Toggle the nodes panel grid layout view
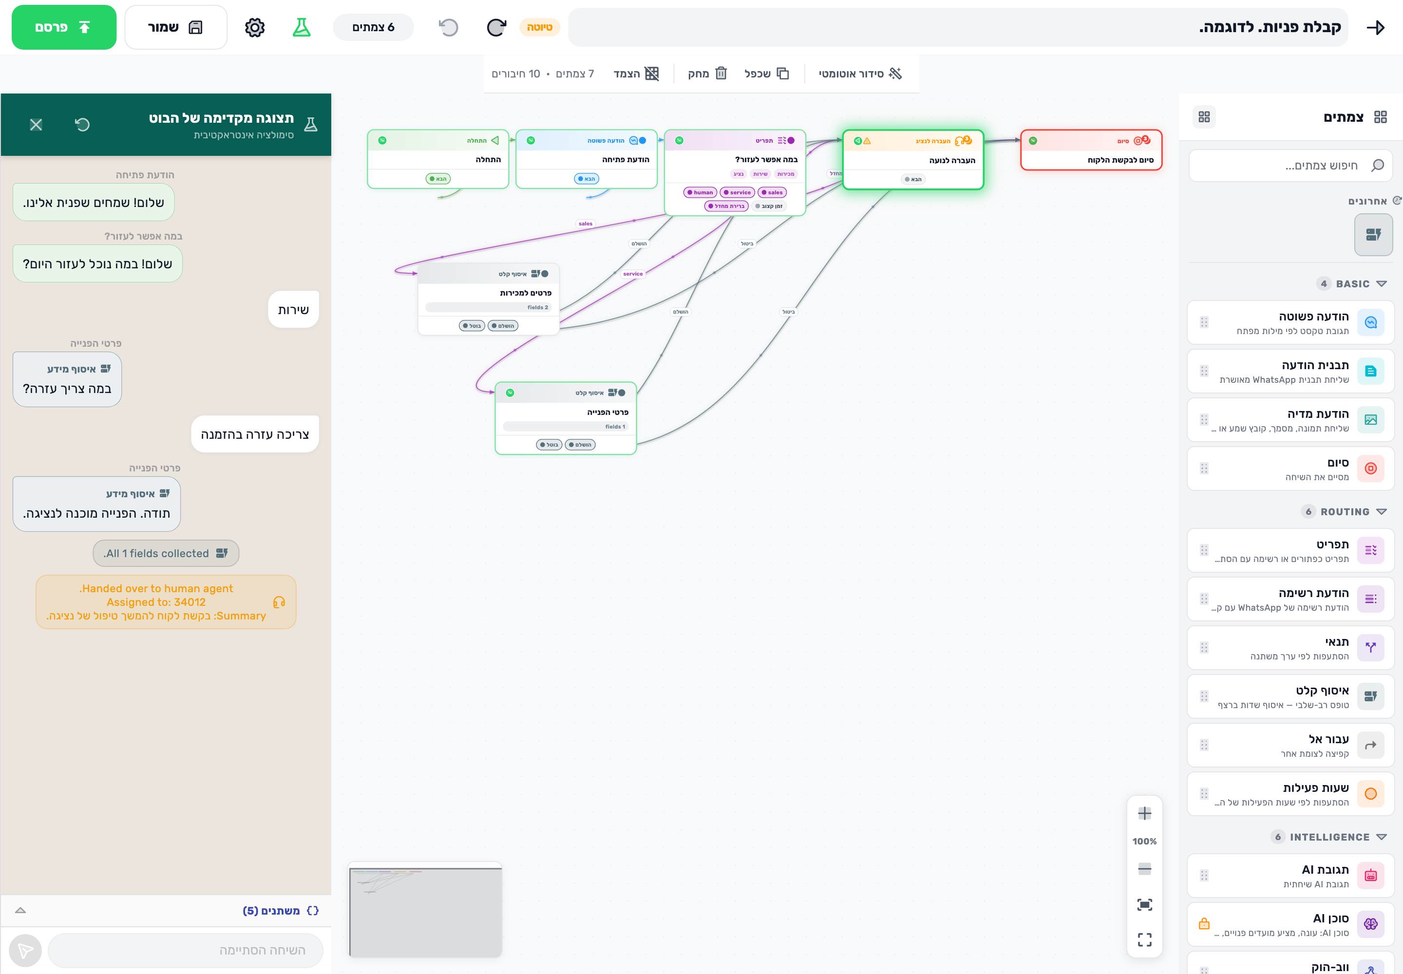This screenshot has height=974, width=1403. pos(1204,116)
